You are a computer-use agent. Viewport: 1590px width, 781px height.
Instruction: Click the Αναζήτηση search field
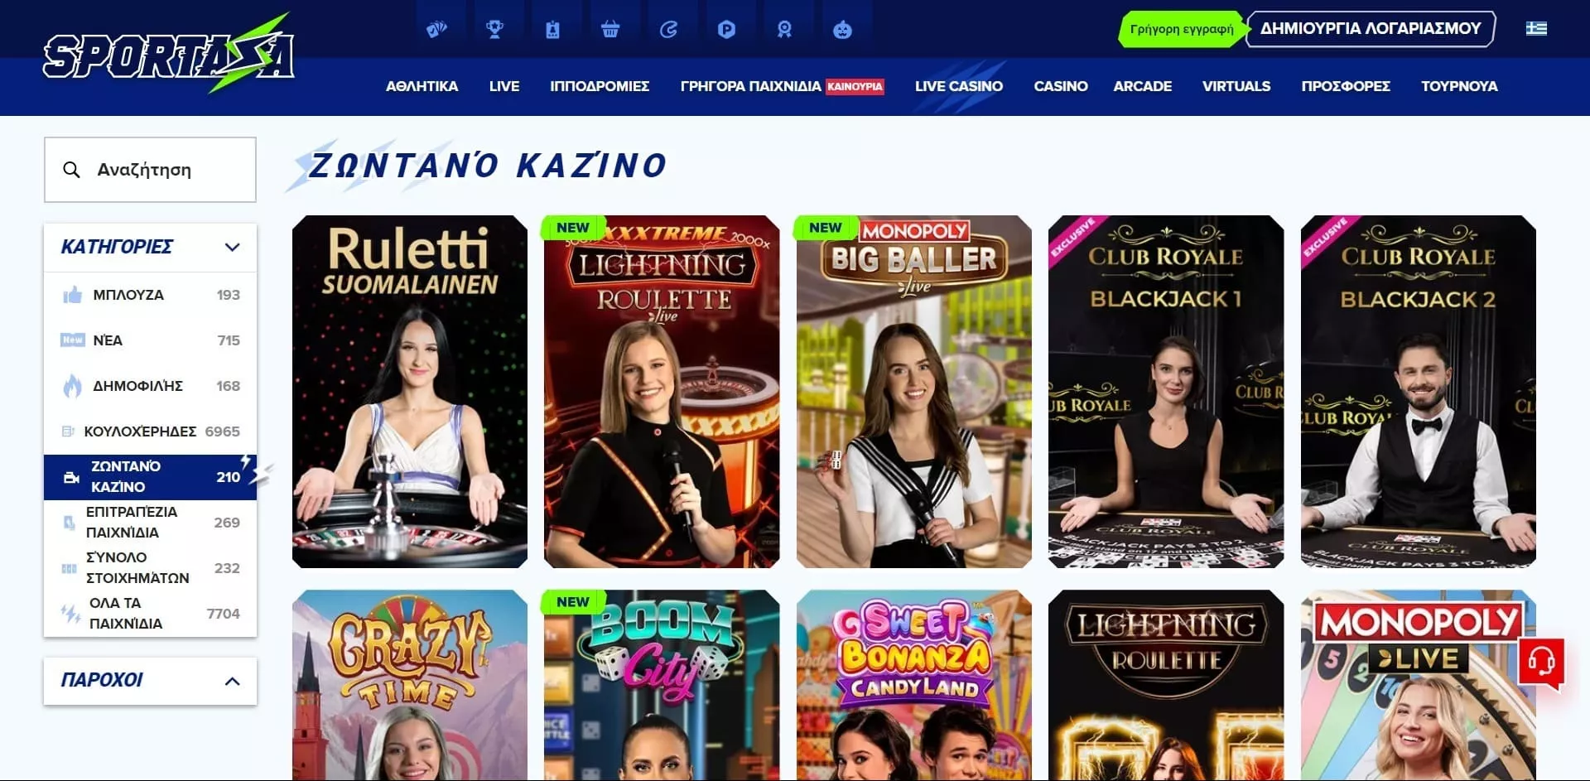[x=150, y=170]
